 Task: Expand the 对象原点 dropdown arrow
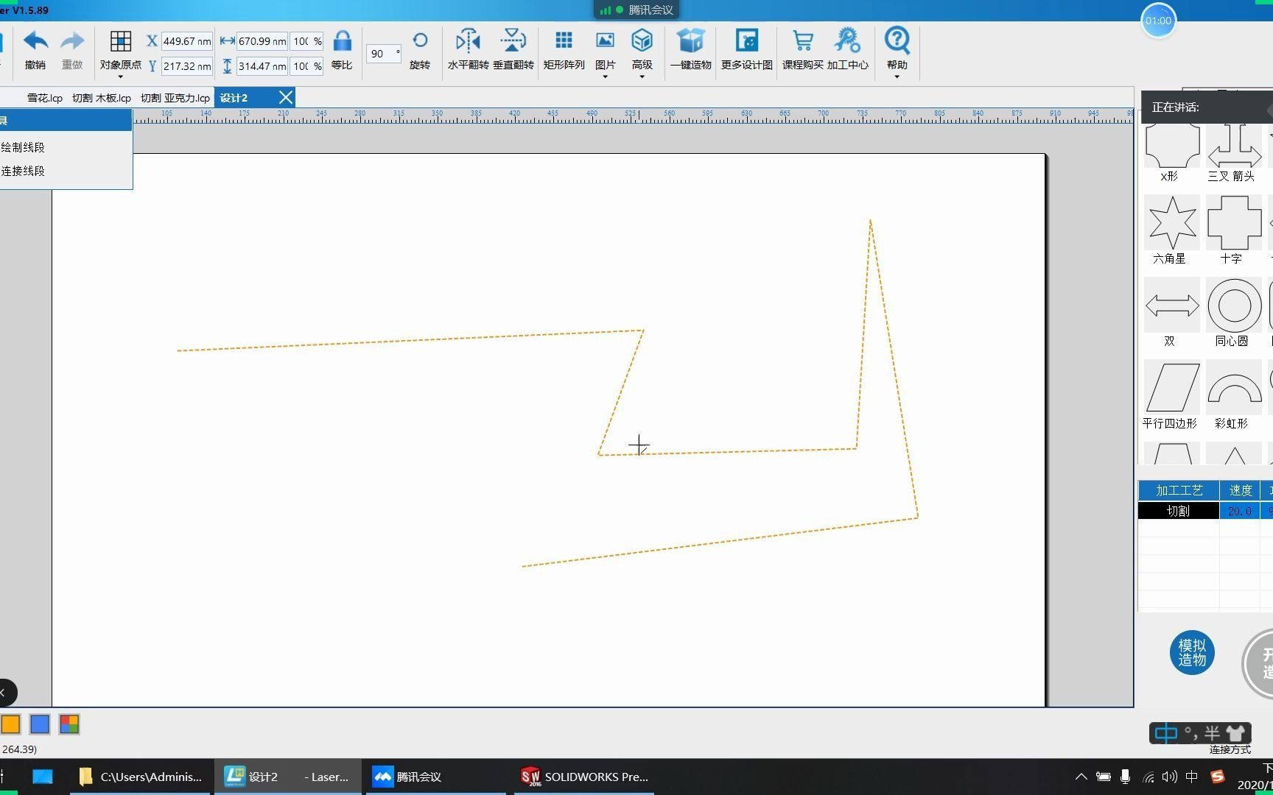(x=121, y=77)
